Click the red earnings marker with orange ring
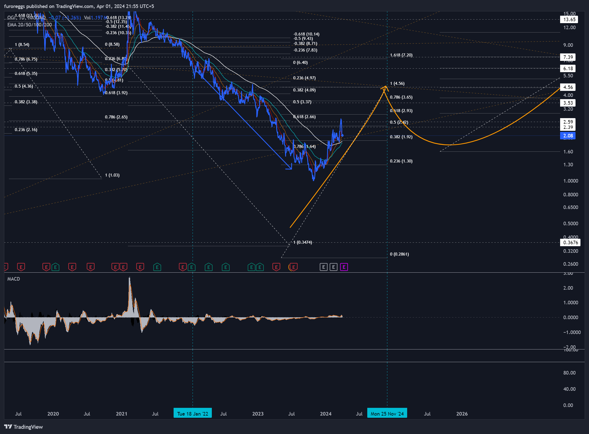The width and height of the screenshot is (589, 434). point(293,267)
